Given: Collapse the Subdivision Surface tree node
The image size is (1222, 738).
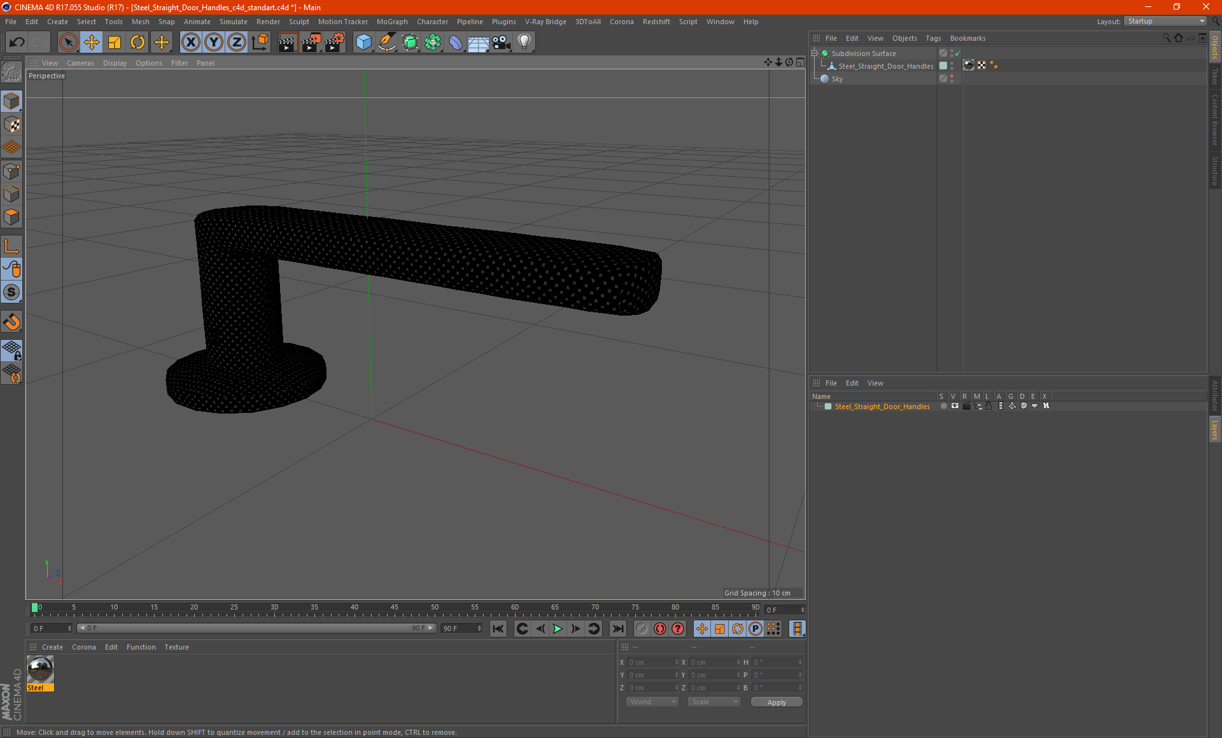Looking at the screenshot, I should 815,53.
